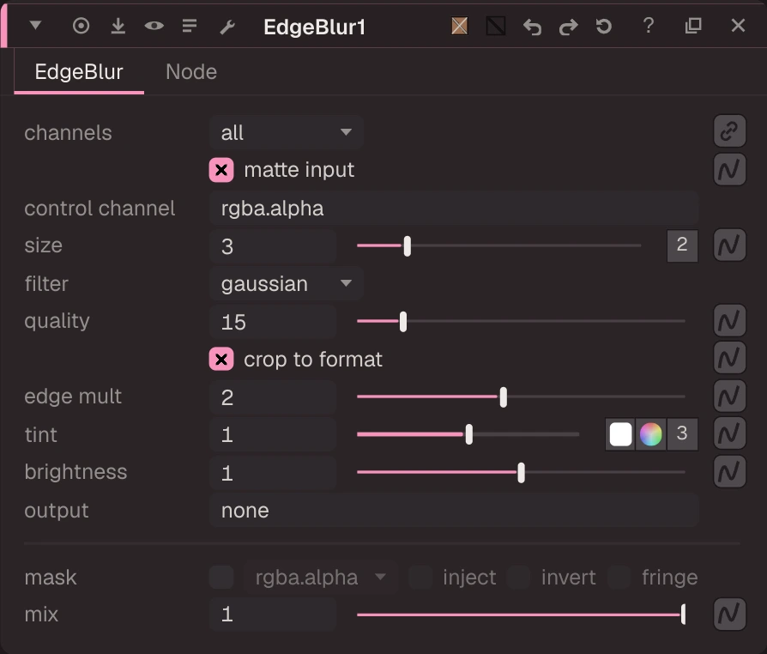767x654 pixels.
Task: Click the control channel field rgba.alpha
Action: coord(454,208)
